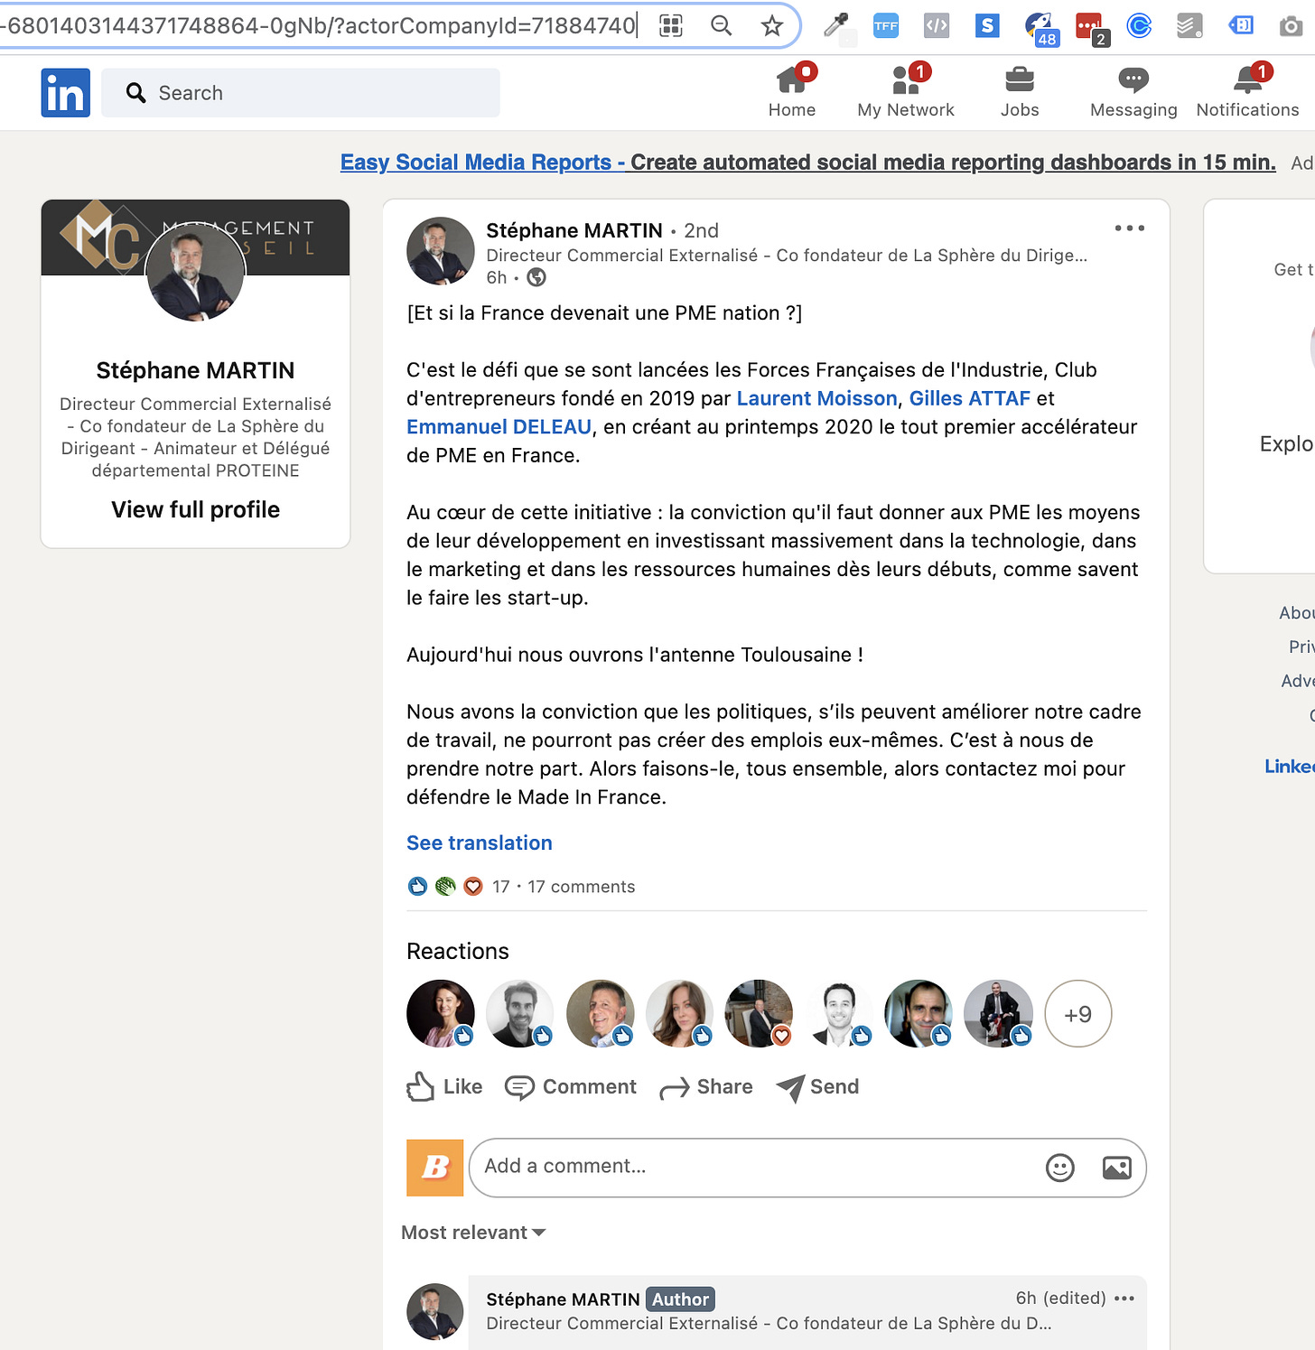The height and width of the screenshot is (1350, 1315).
Task: Click the orange B company avatar
Action: pyautogui.click(x=434, y=1168)
